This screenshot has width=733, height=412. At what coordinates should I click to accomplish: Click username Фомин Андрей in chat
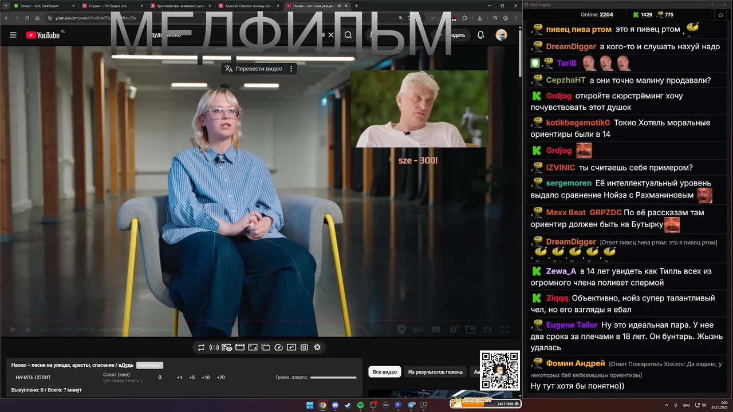pos(576,363)
